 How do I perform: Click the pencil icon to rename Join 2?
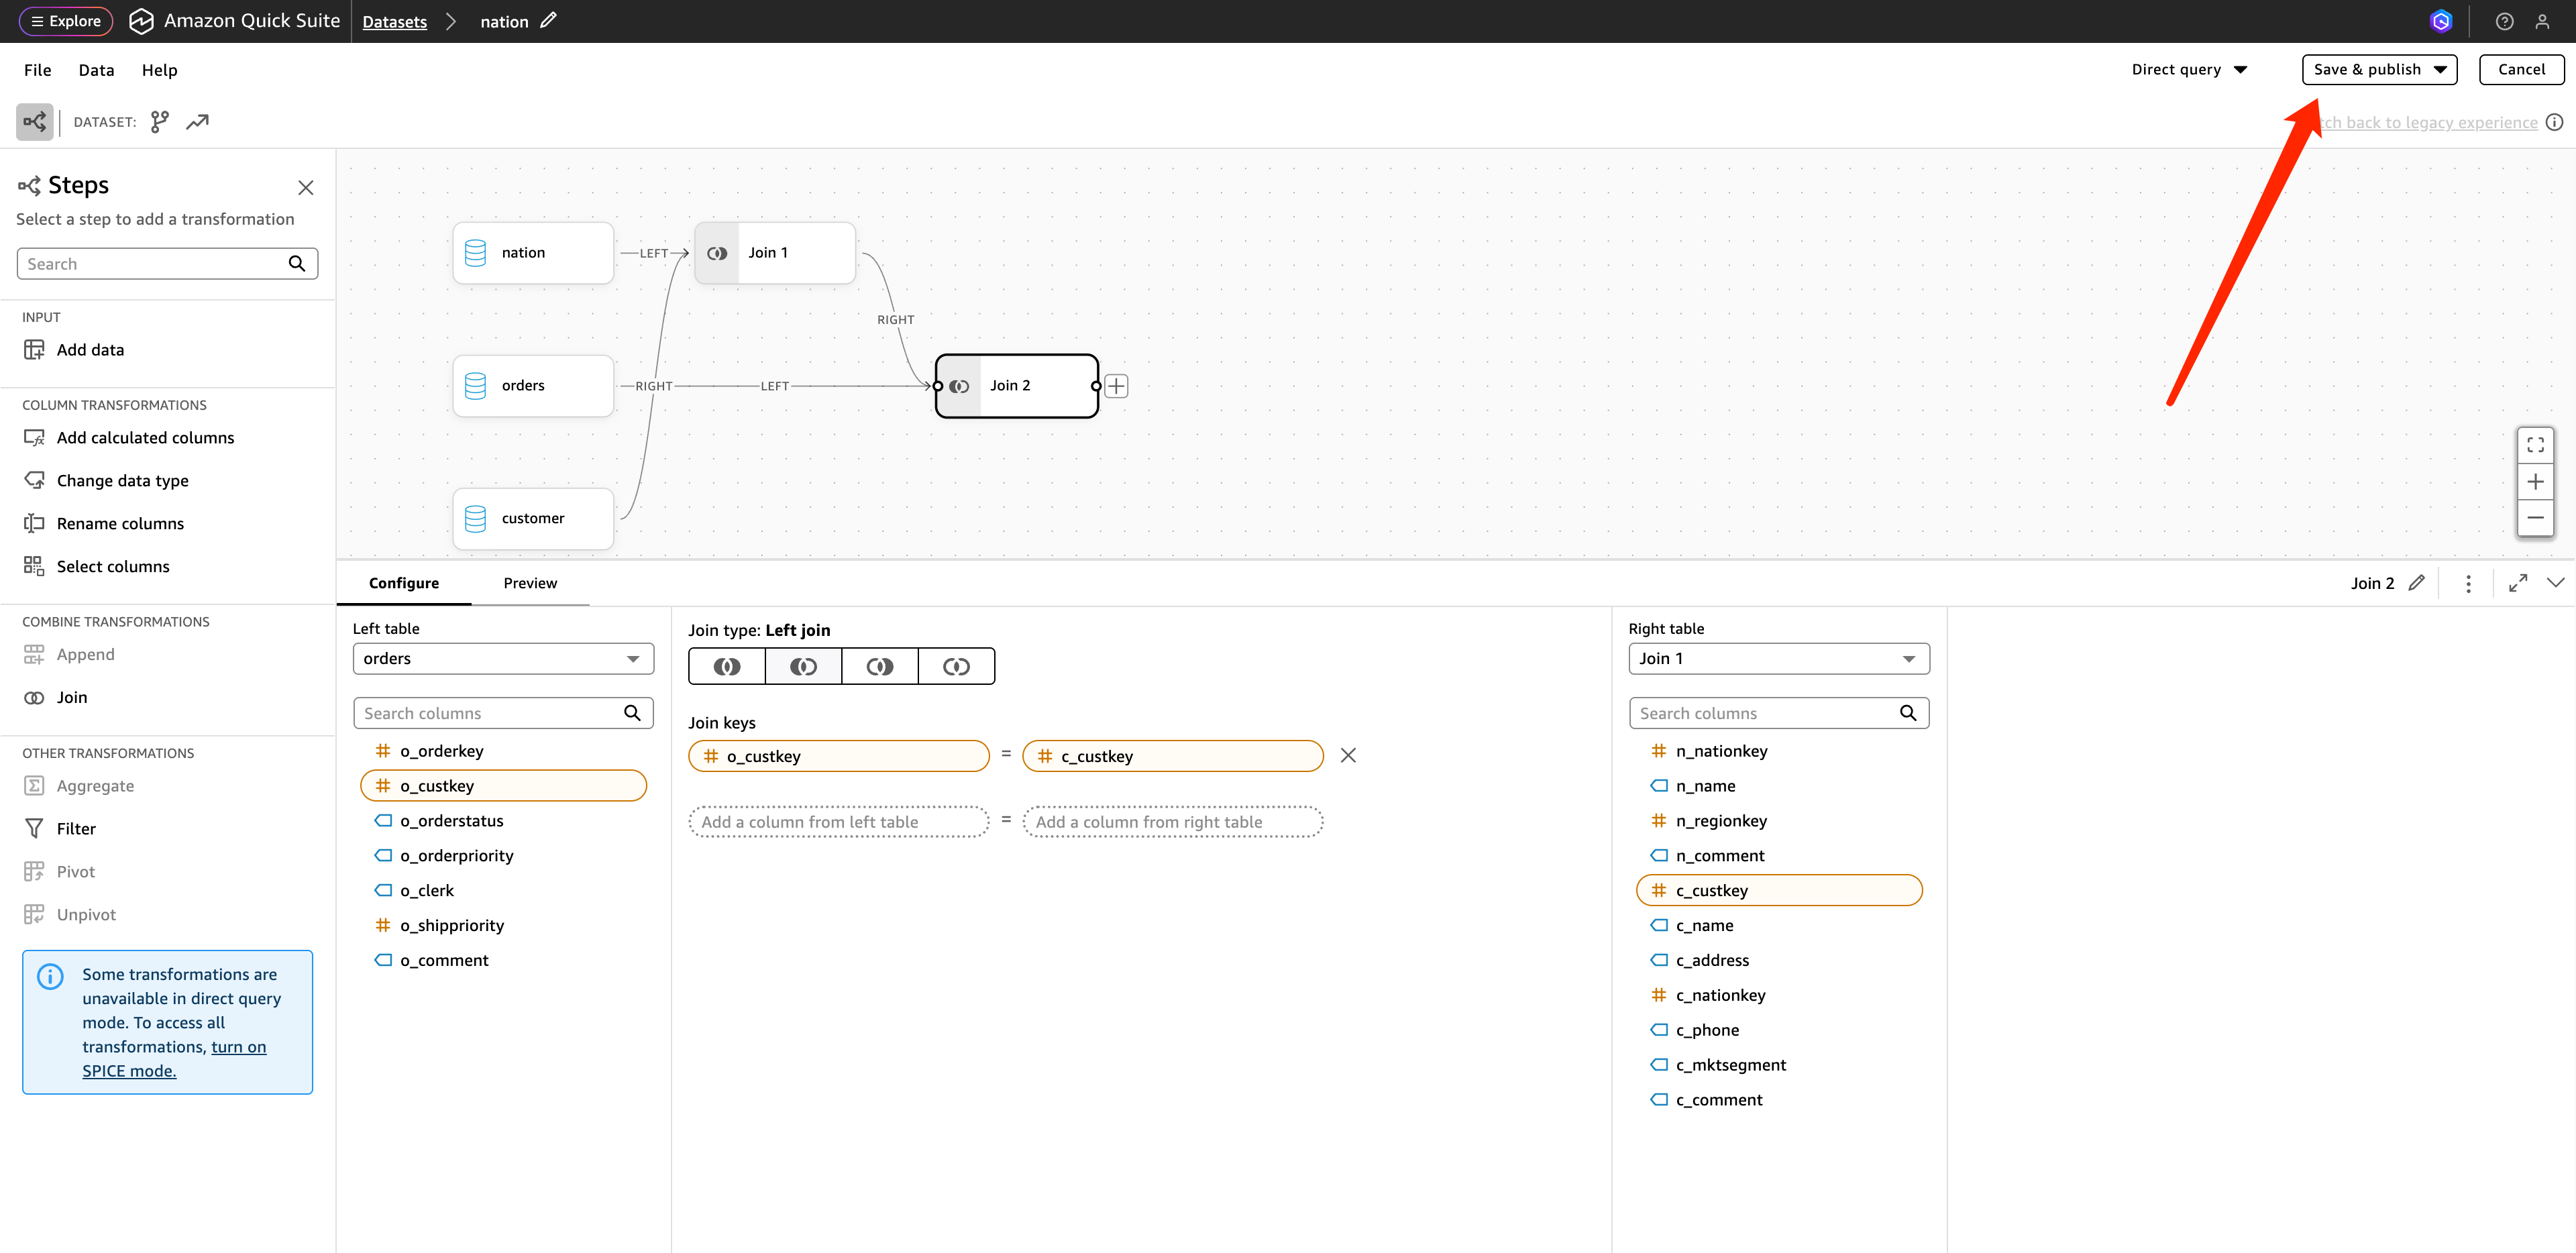pyautogui.click(x=2417, y=583)
